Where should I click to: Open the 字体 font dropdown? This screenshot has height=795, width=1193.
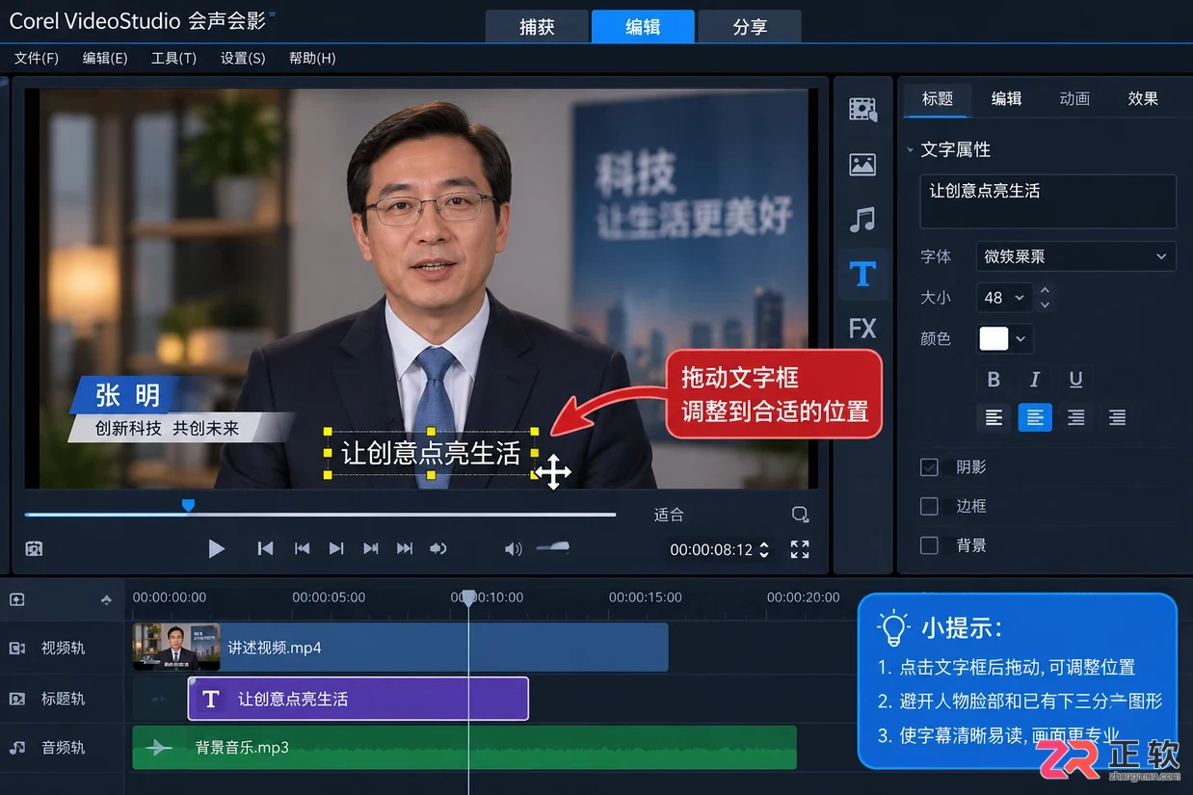1075,256
